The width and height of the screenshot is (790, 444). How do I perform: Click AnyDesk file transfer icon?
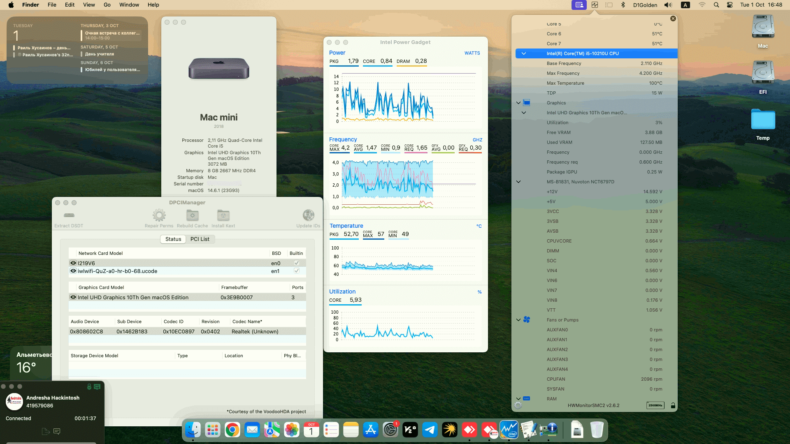(46, 431)
